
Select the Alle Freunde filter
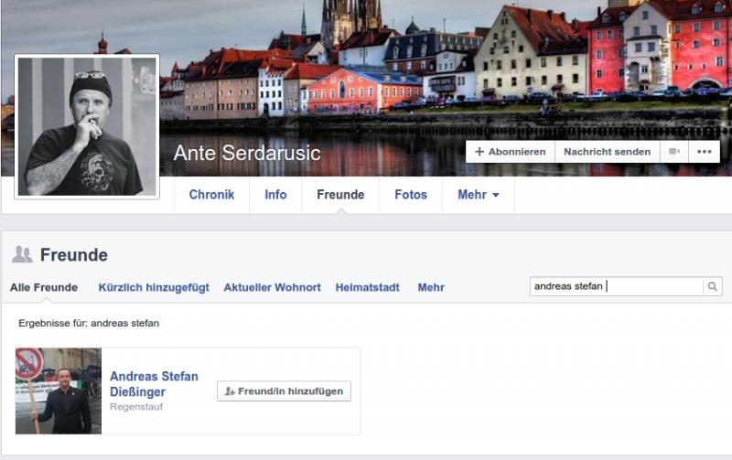pyautogui.click(x=44, y=287)
